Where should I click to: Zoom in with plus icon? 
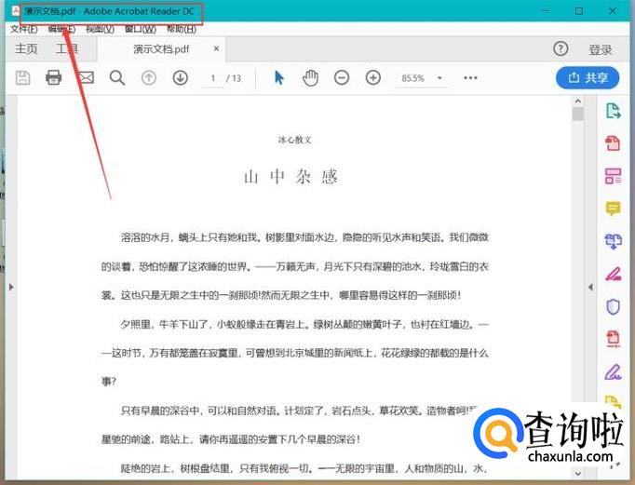373,77
